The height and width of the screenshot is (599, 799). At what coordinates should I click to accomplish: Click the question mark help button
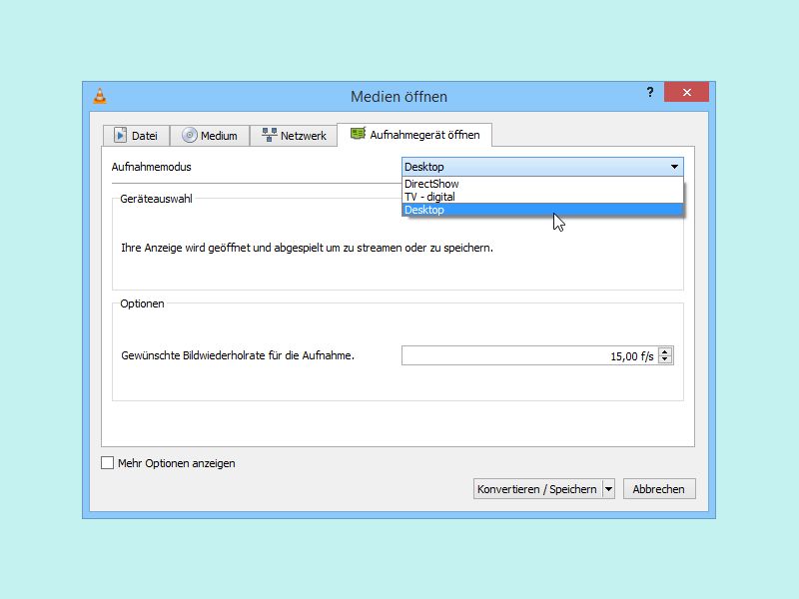click(x=650, y=92)
